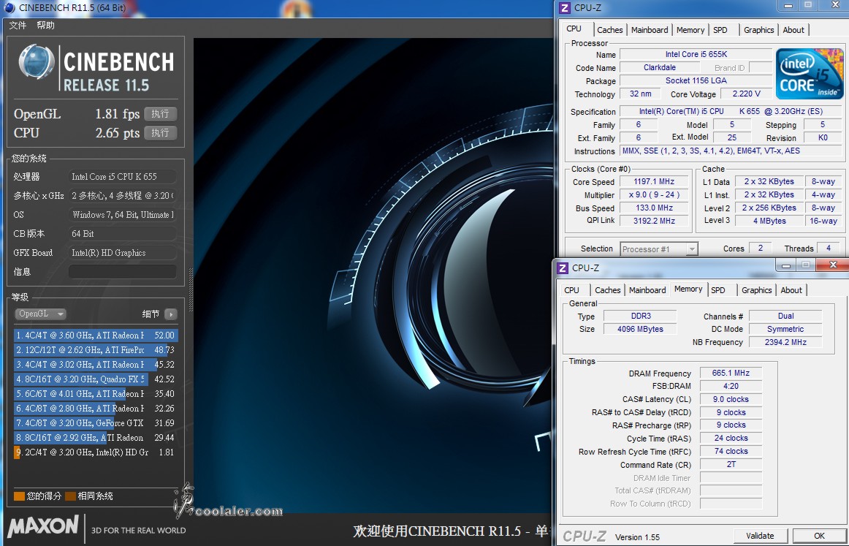Image resolution: width=849 pixels, height=546 pixels.
Task: Click the MAXON logo
Action: tap(43, 527)
